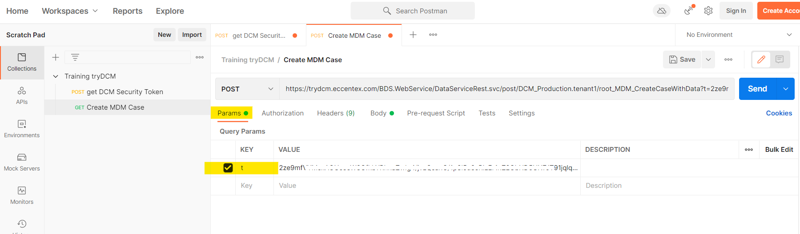This screenshot has height=234, width=800.
Task: Select the Body tab
Action: click(x=382, y=113)
